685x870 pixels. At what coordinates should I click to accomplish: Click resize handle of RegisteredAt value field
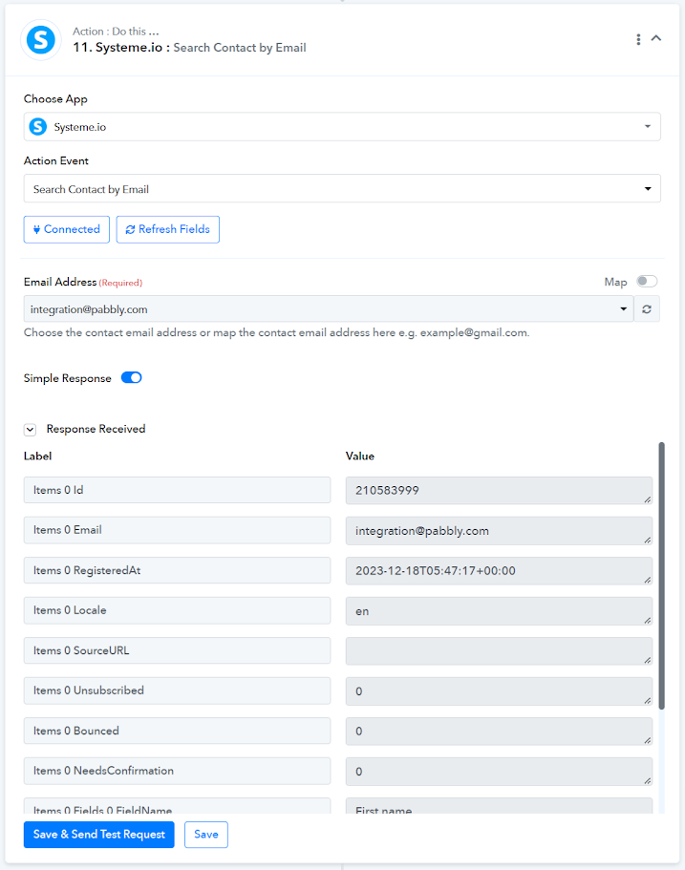coord(647,579)
